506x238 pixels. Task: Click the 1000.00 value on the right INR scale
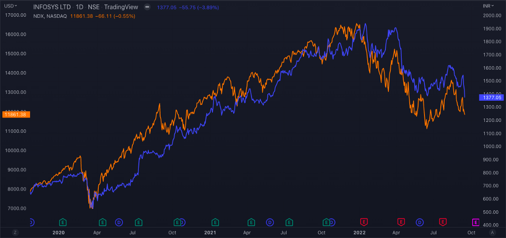[x=492, y=147]
